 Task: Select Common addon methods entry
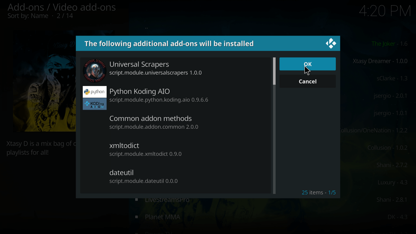tap(175, 125)
